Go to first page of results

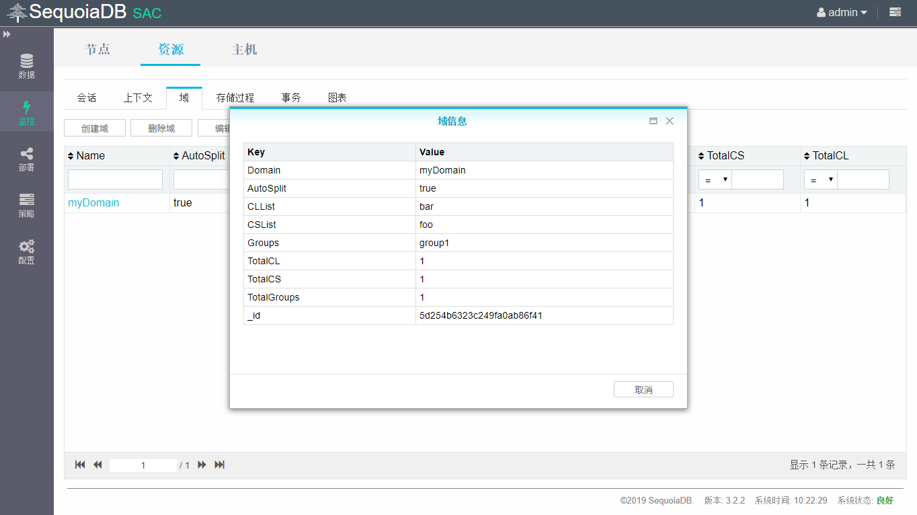80,465
